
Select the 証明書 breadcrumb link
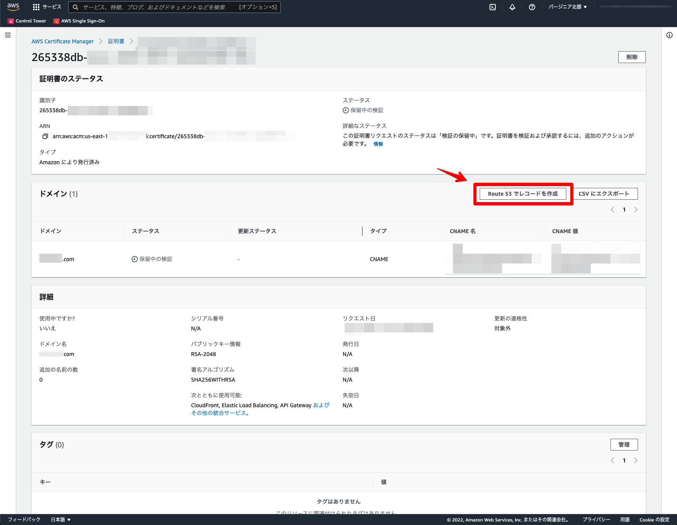[116, 41]
